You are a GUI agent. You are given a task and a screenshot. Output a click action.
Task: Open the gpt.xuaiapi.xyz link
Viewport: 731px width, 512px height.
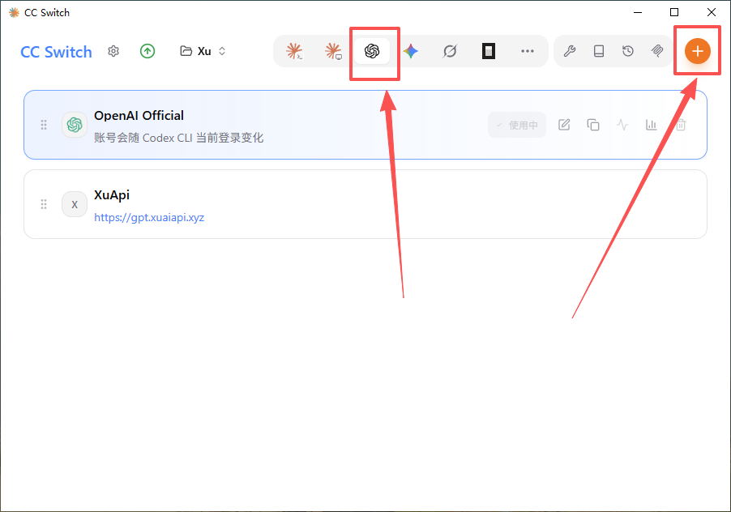(x=149, y=218)
